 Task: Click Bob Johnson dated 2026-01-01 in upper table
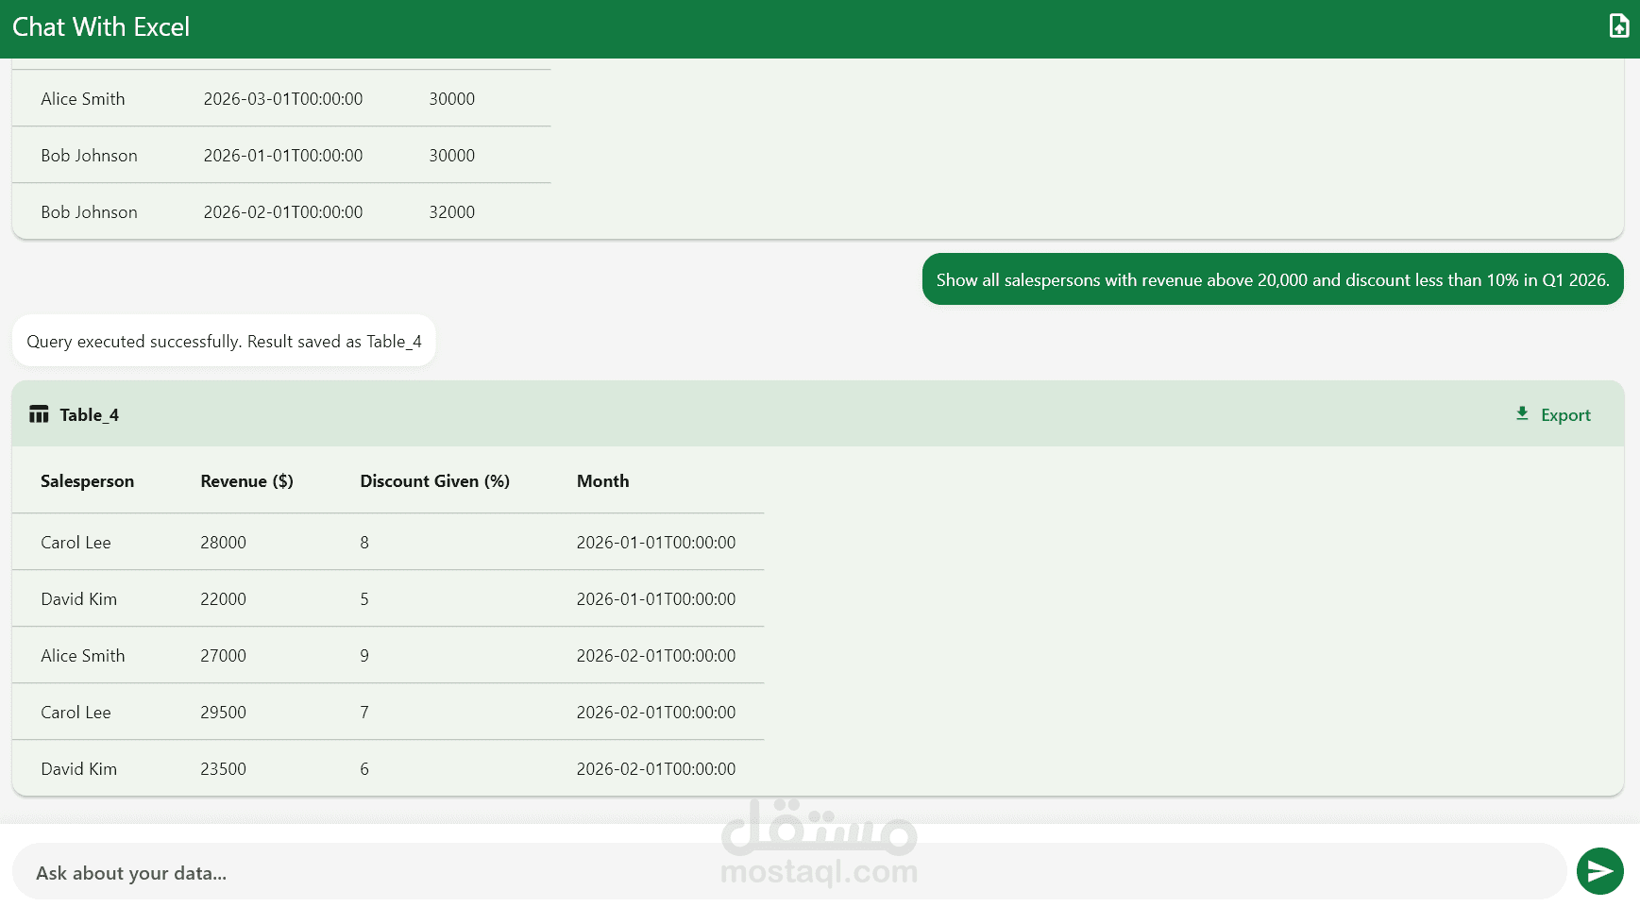pyautogui.click(x=89, y=156)
